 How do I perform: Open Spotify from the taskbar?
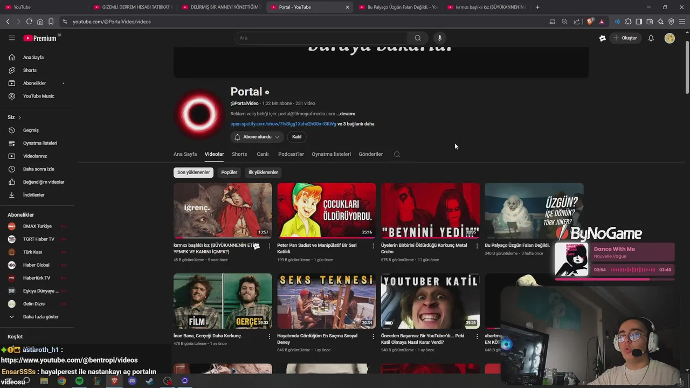tap(79, 381)
